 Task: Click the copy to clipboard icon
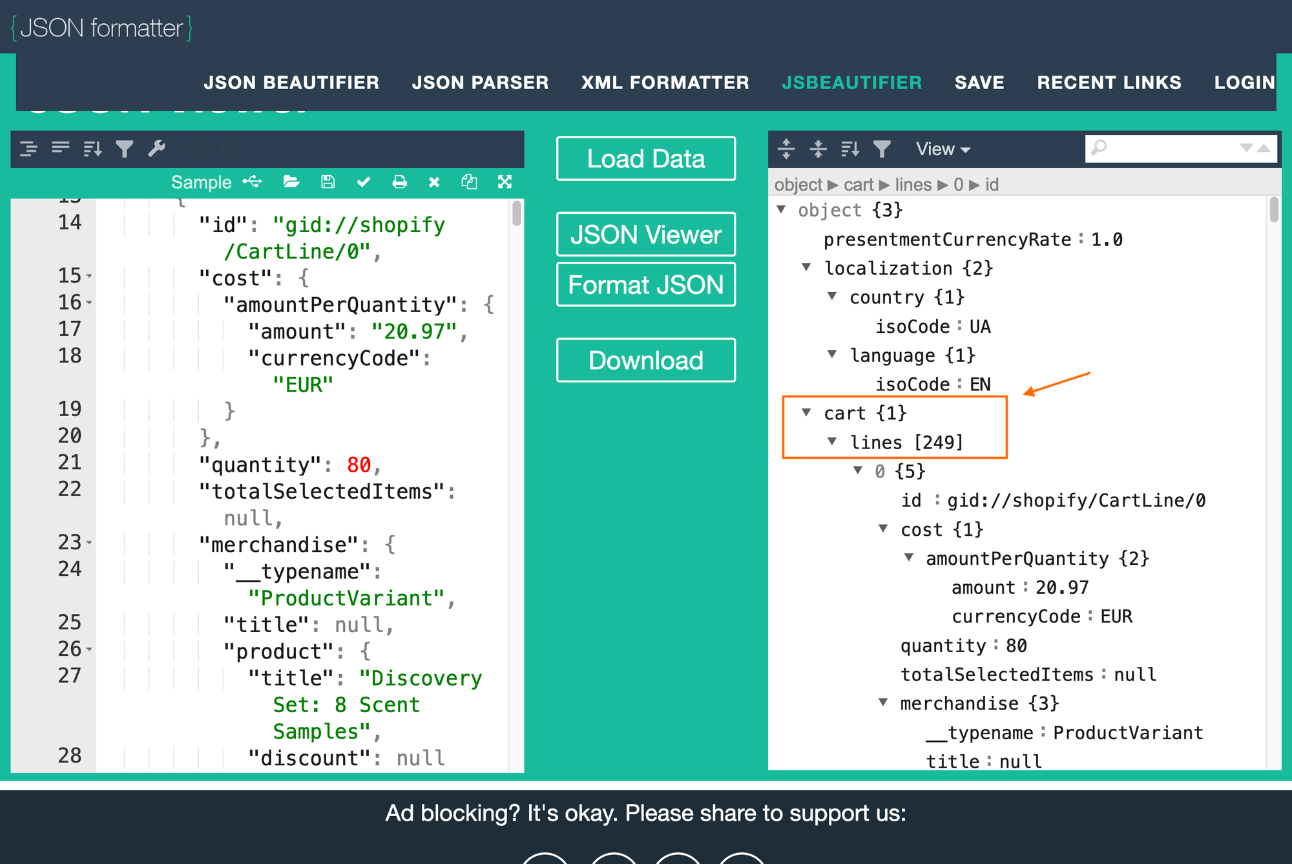469,182
